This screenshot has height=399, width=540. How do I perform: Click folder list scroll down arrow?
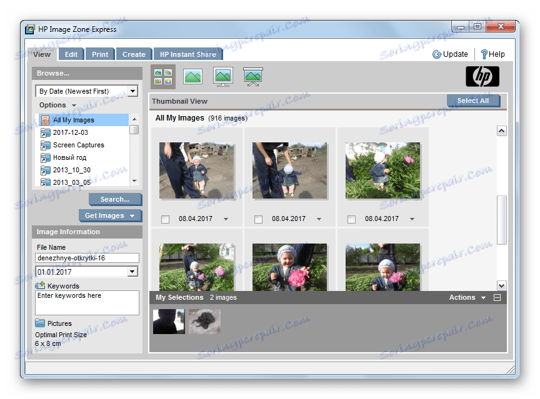point(134,181)
